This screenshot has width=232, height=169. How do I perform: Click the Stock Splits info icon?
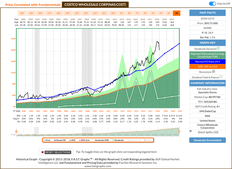[191, 131]
